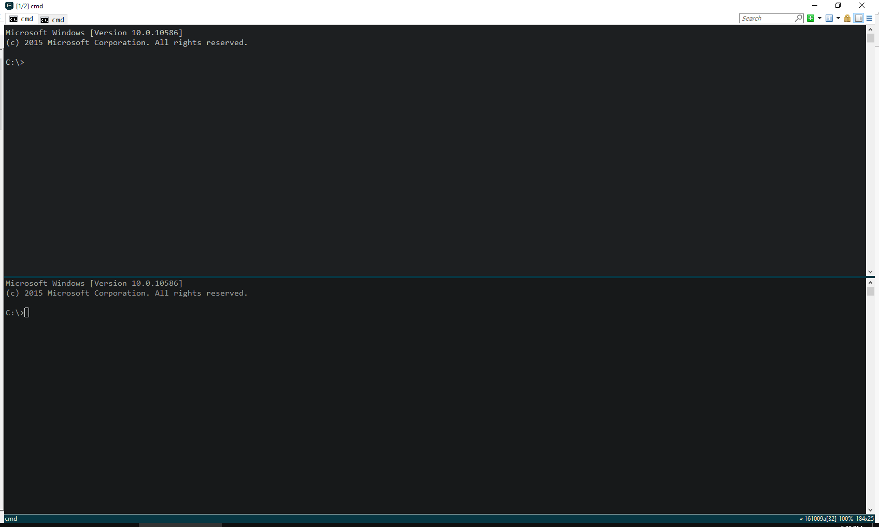Click the 161009a[32] version in status bar
This screenshot has height=527, width=879.
coord(820,519)
